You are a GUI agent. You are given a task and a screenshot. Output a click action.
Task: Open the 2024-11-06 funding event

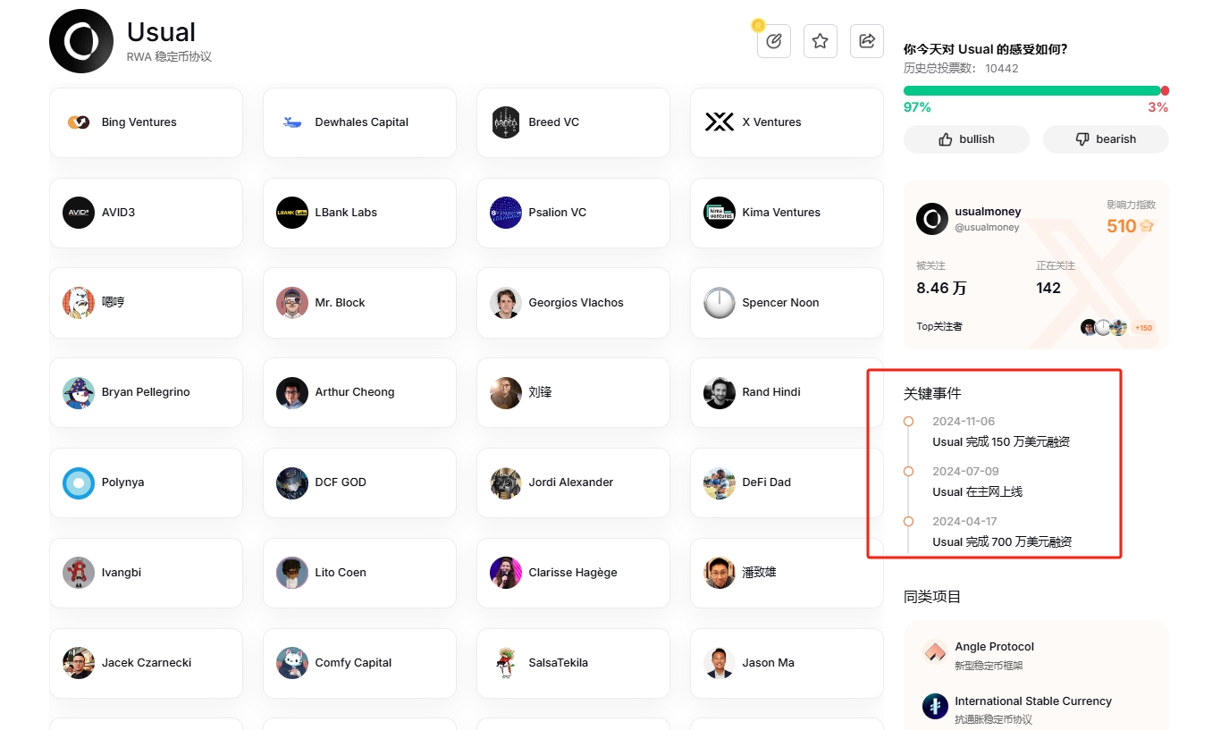tap(1000, 441)
